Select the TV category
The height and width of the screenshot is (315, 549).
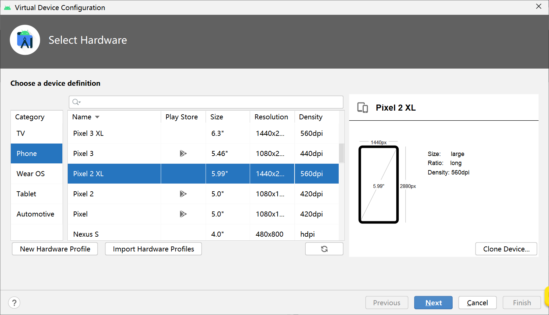point(37,133)
